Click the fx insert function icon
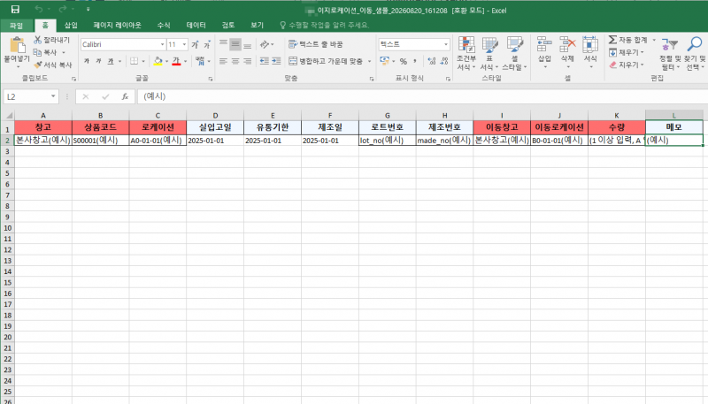Viewport: 708px width, 404px height. point(125,96)
